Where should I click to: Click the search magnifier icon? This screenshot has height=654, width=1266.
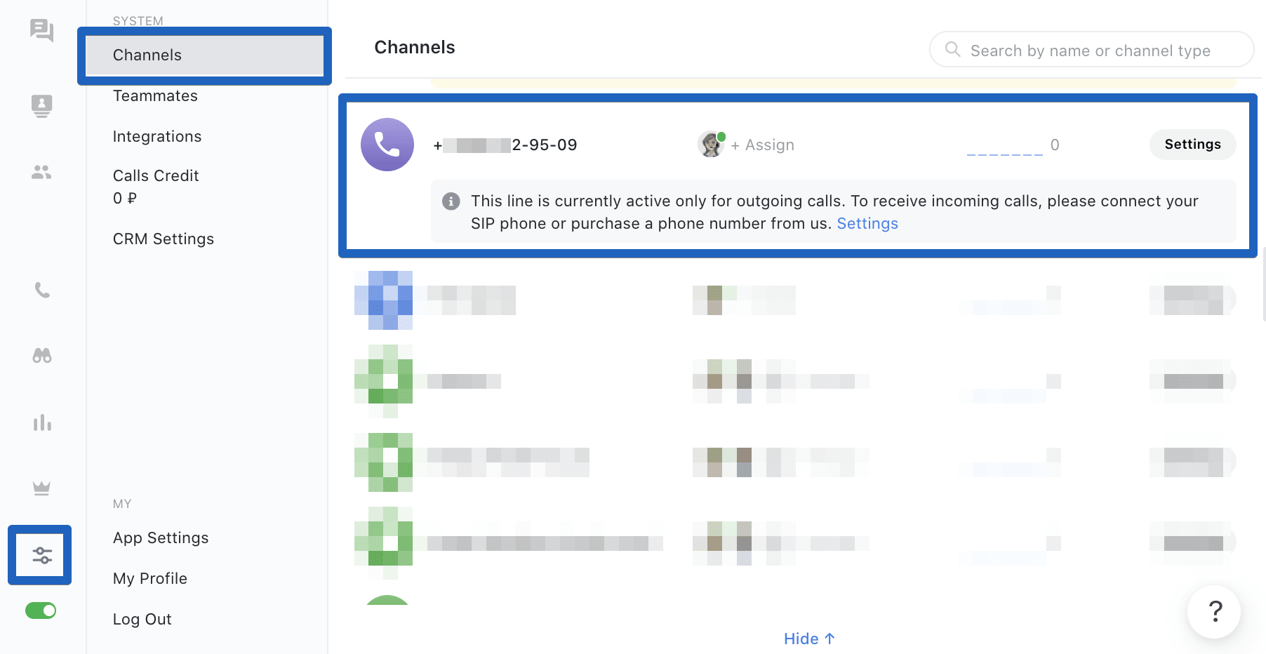click(x=952, y=49)
